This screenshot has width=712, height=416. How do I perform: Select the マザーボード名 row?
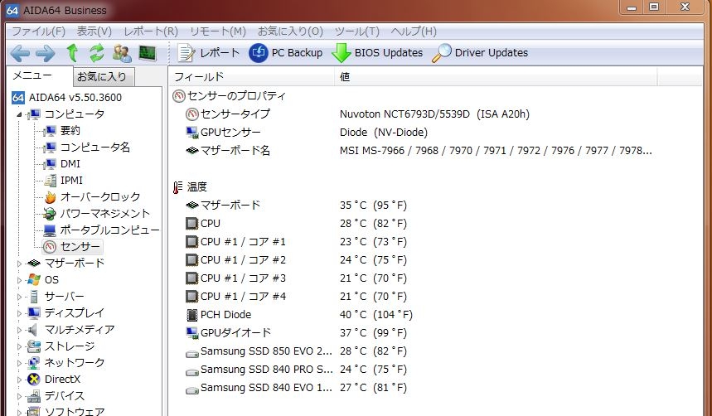tap(419, 150)
